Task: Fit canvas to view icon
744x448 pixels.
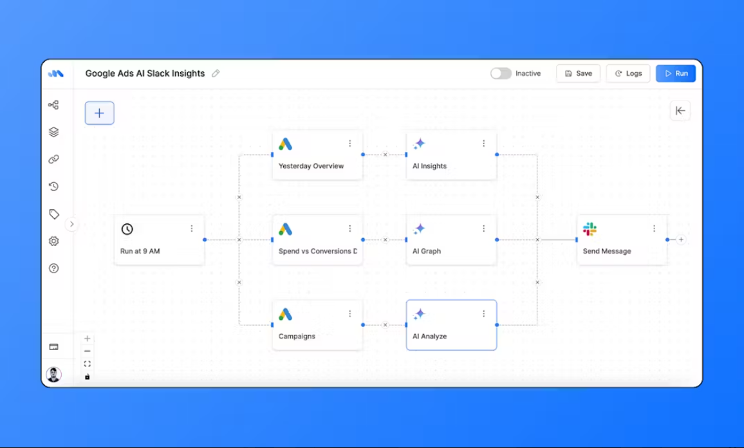Action: pos(88,364)
